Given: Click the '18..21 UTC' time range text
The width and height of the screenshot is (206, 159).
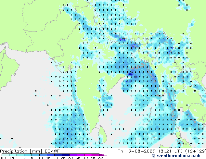Looking at the screenshot, I should [171, 151].
